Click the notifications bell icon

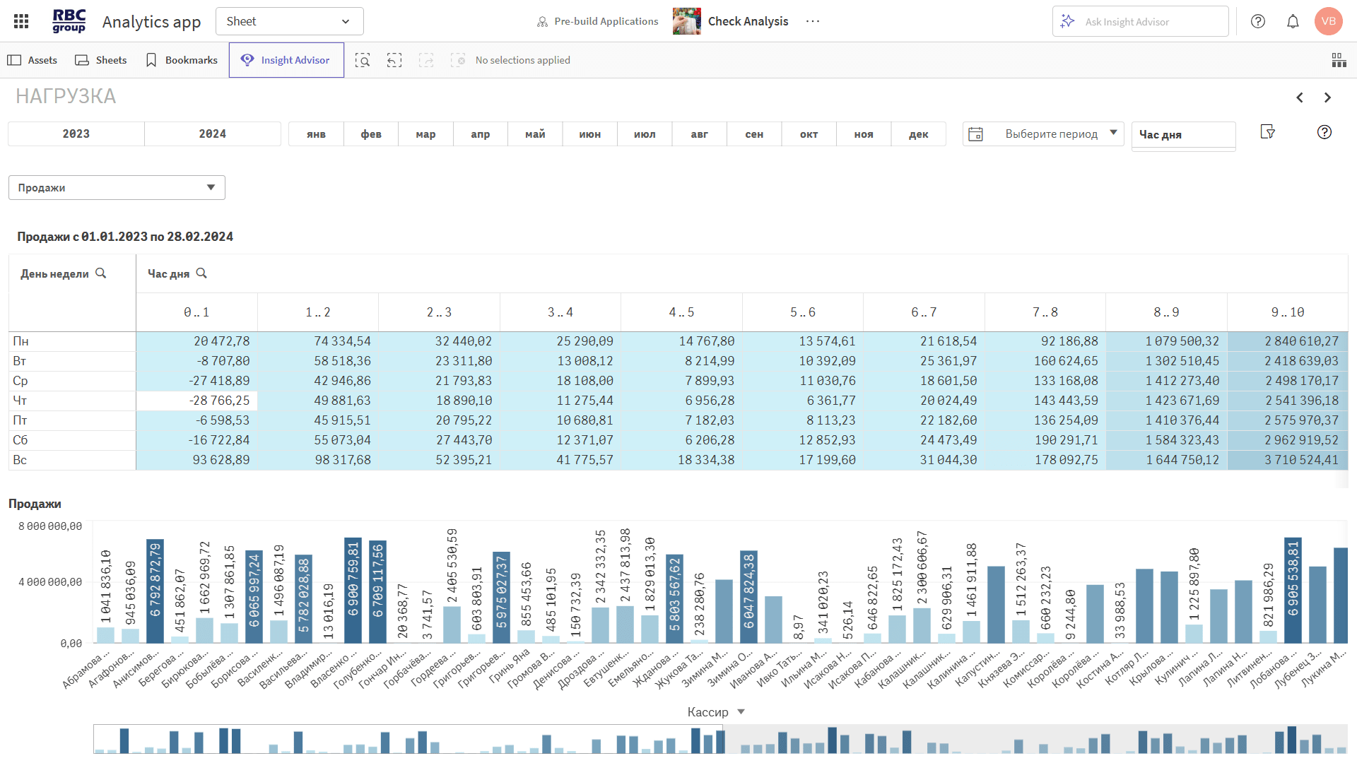coord(1293,21)
